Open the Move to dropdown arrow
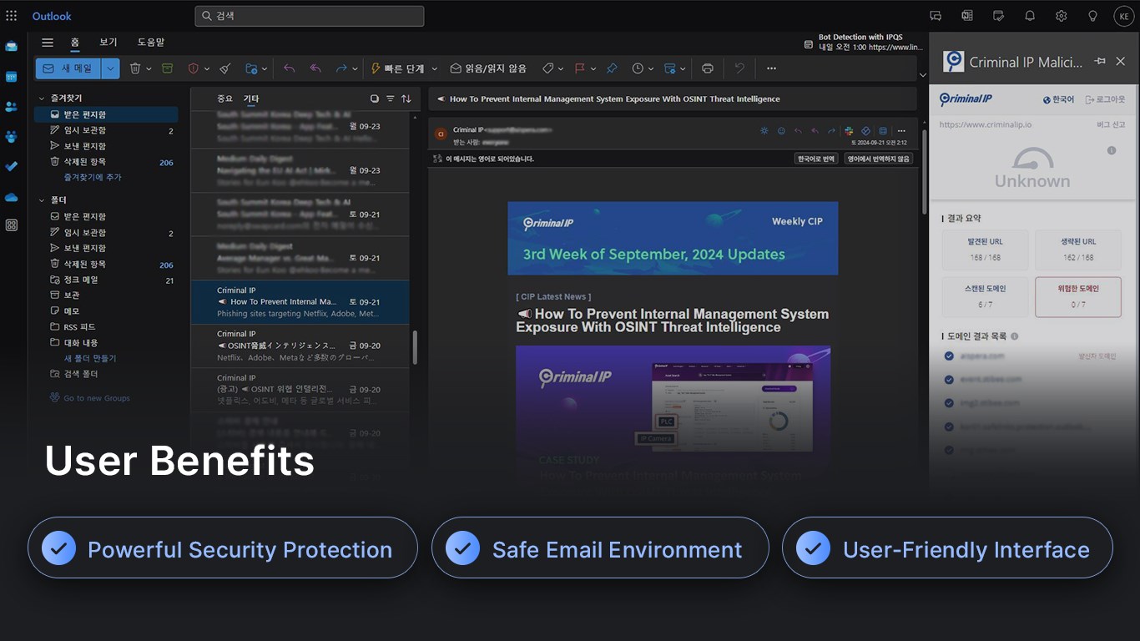 click(x=265, y=68)
